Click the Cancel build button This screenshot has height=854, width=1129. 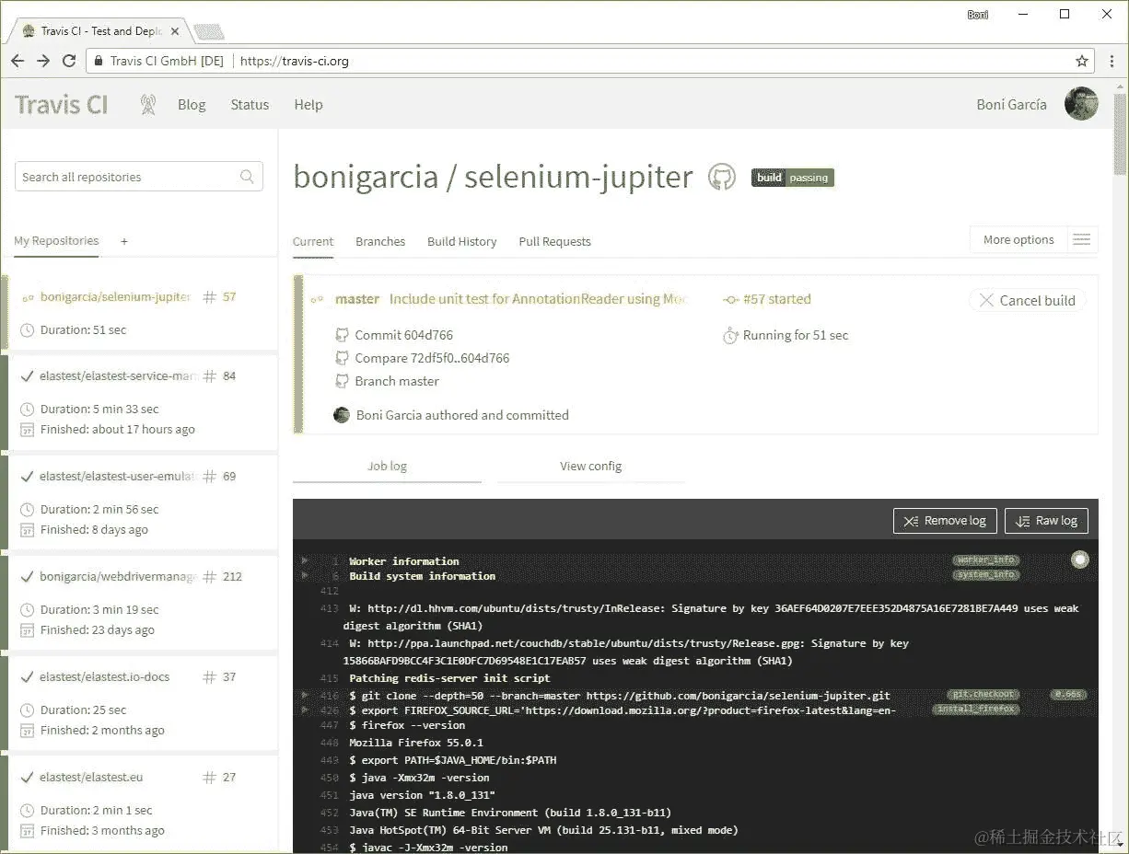click(1027, 300)
